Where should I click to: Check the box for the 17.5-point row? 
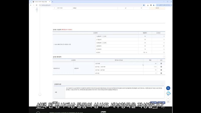pos(161,67)
